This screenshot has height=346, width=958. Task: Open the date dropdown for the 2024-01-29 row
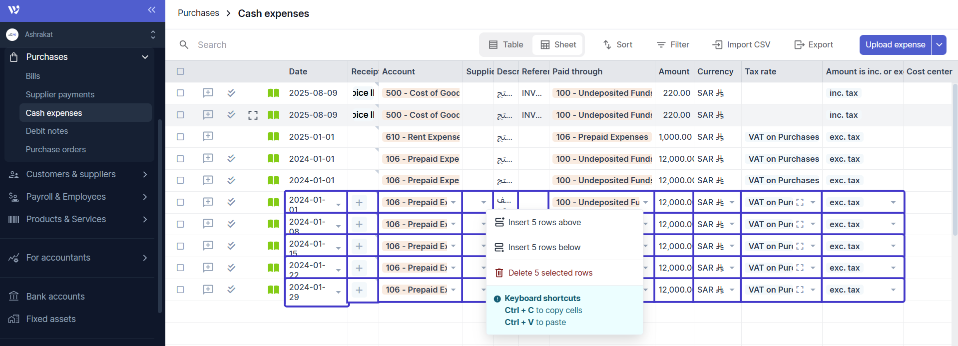point(338,293)
